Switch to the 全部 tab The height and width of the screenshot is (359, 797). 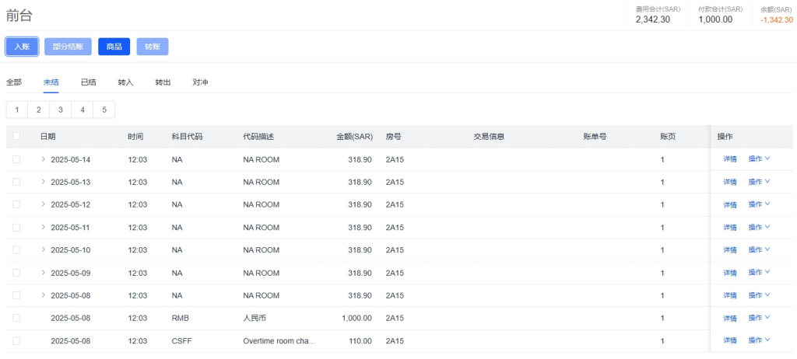[14, 82]
